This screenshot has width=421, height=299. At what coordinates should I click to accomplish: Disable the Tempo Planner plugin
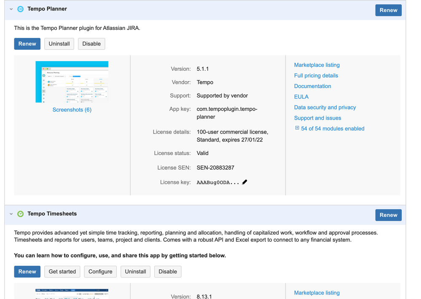pyautogui.click(x=91, y=44)
